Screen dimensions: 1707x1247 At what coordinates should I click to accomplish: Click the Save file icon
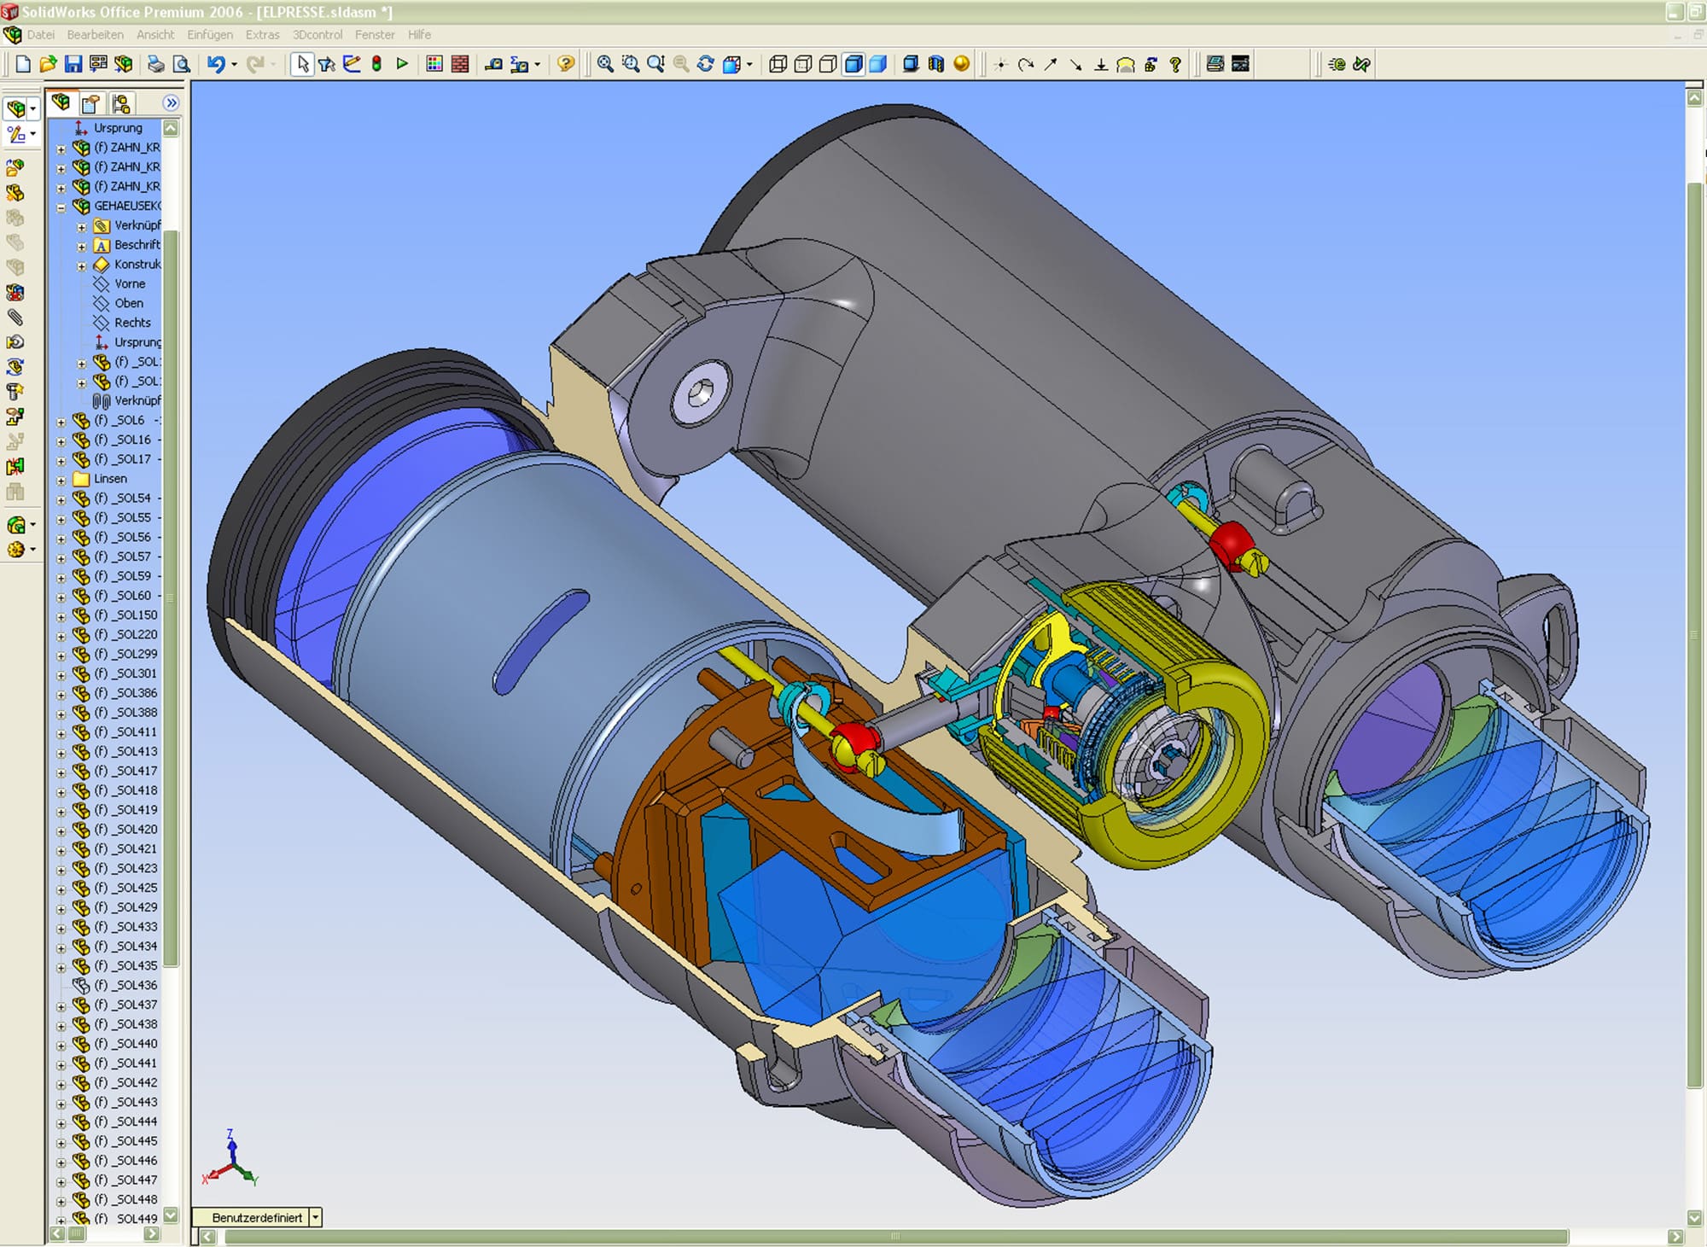[73, 64]
